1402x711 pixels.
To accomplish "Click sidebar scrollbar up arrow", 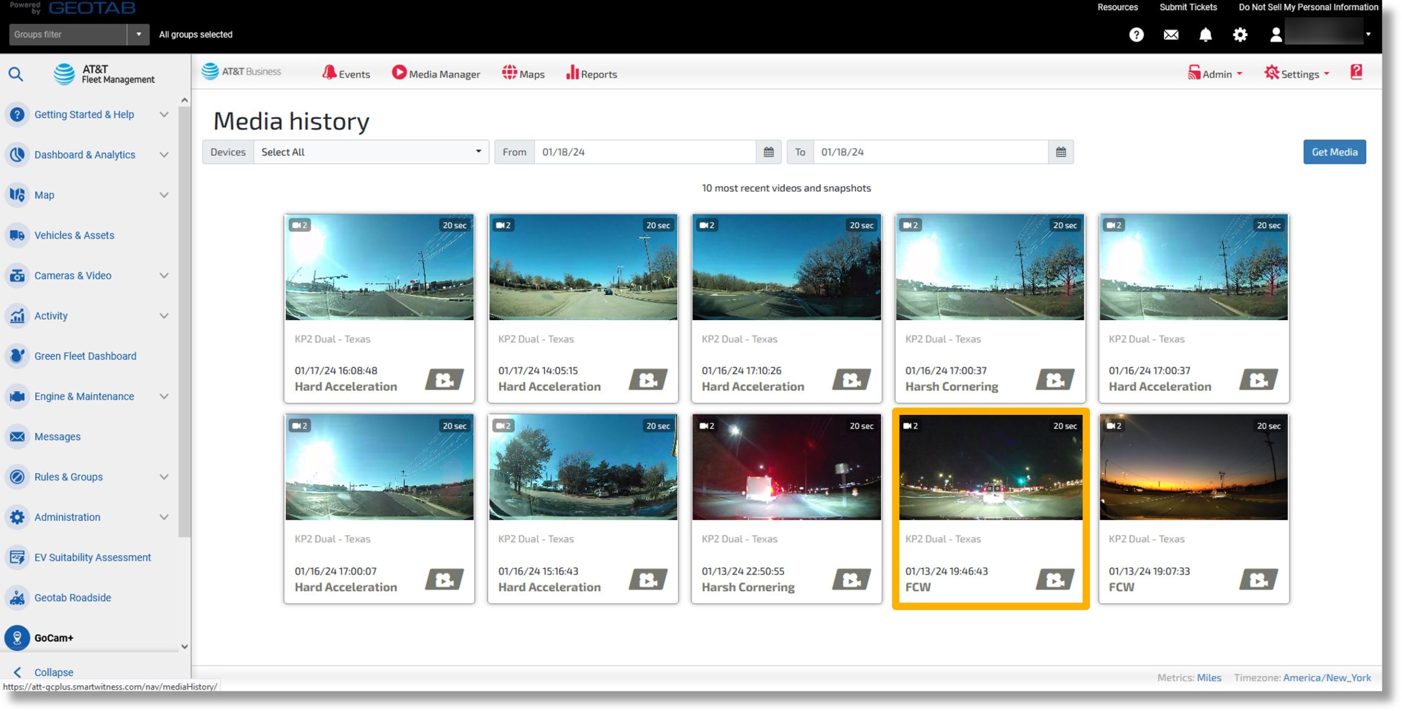I will click(185, 100).
